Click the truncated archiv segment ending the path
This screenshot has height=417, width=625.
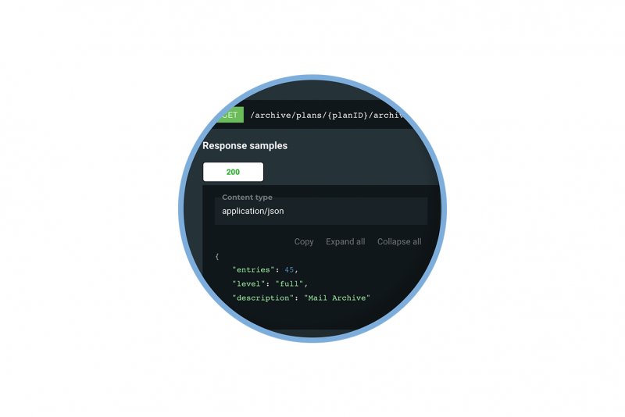coord(387,116)
